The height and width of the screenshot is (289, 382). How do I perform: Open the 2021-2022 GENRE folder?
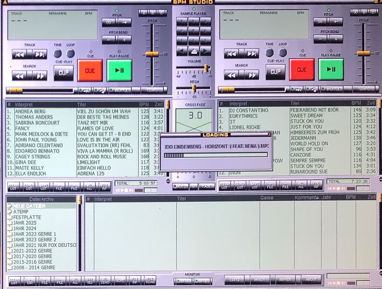click(x=34, y=251)
